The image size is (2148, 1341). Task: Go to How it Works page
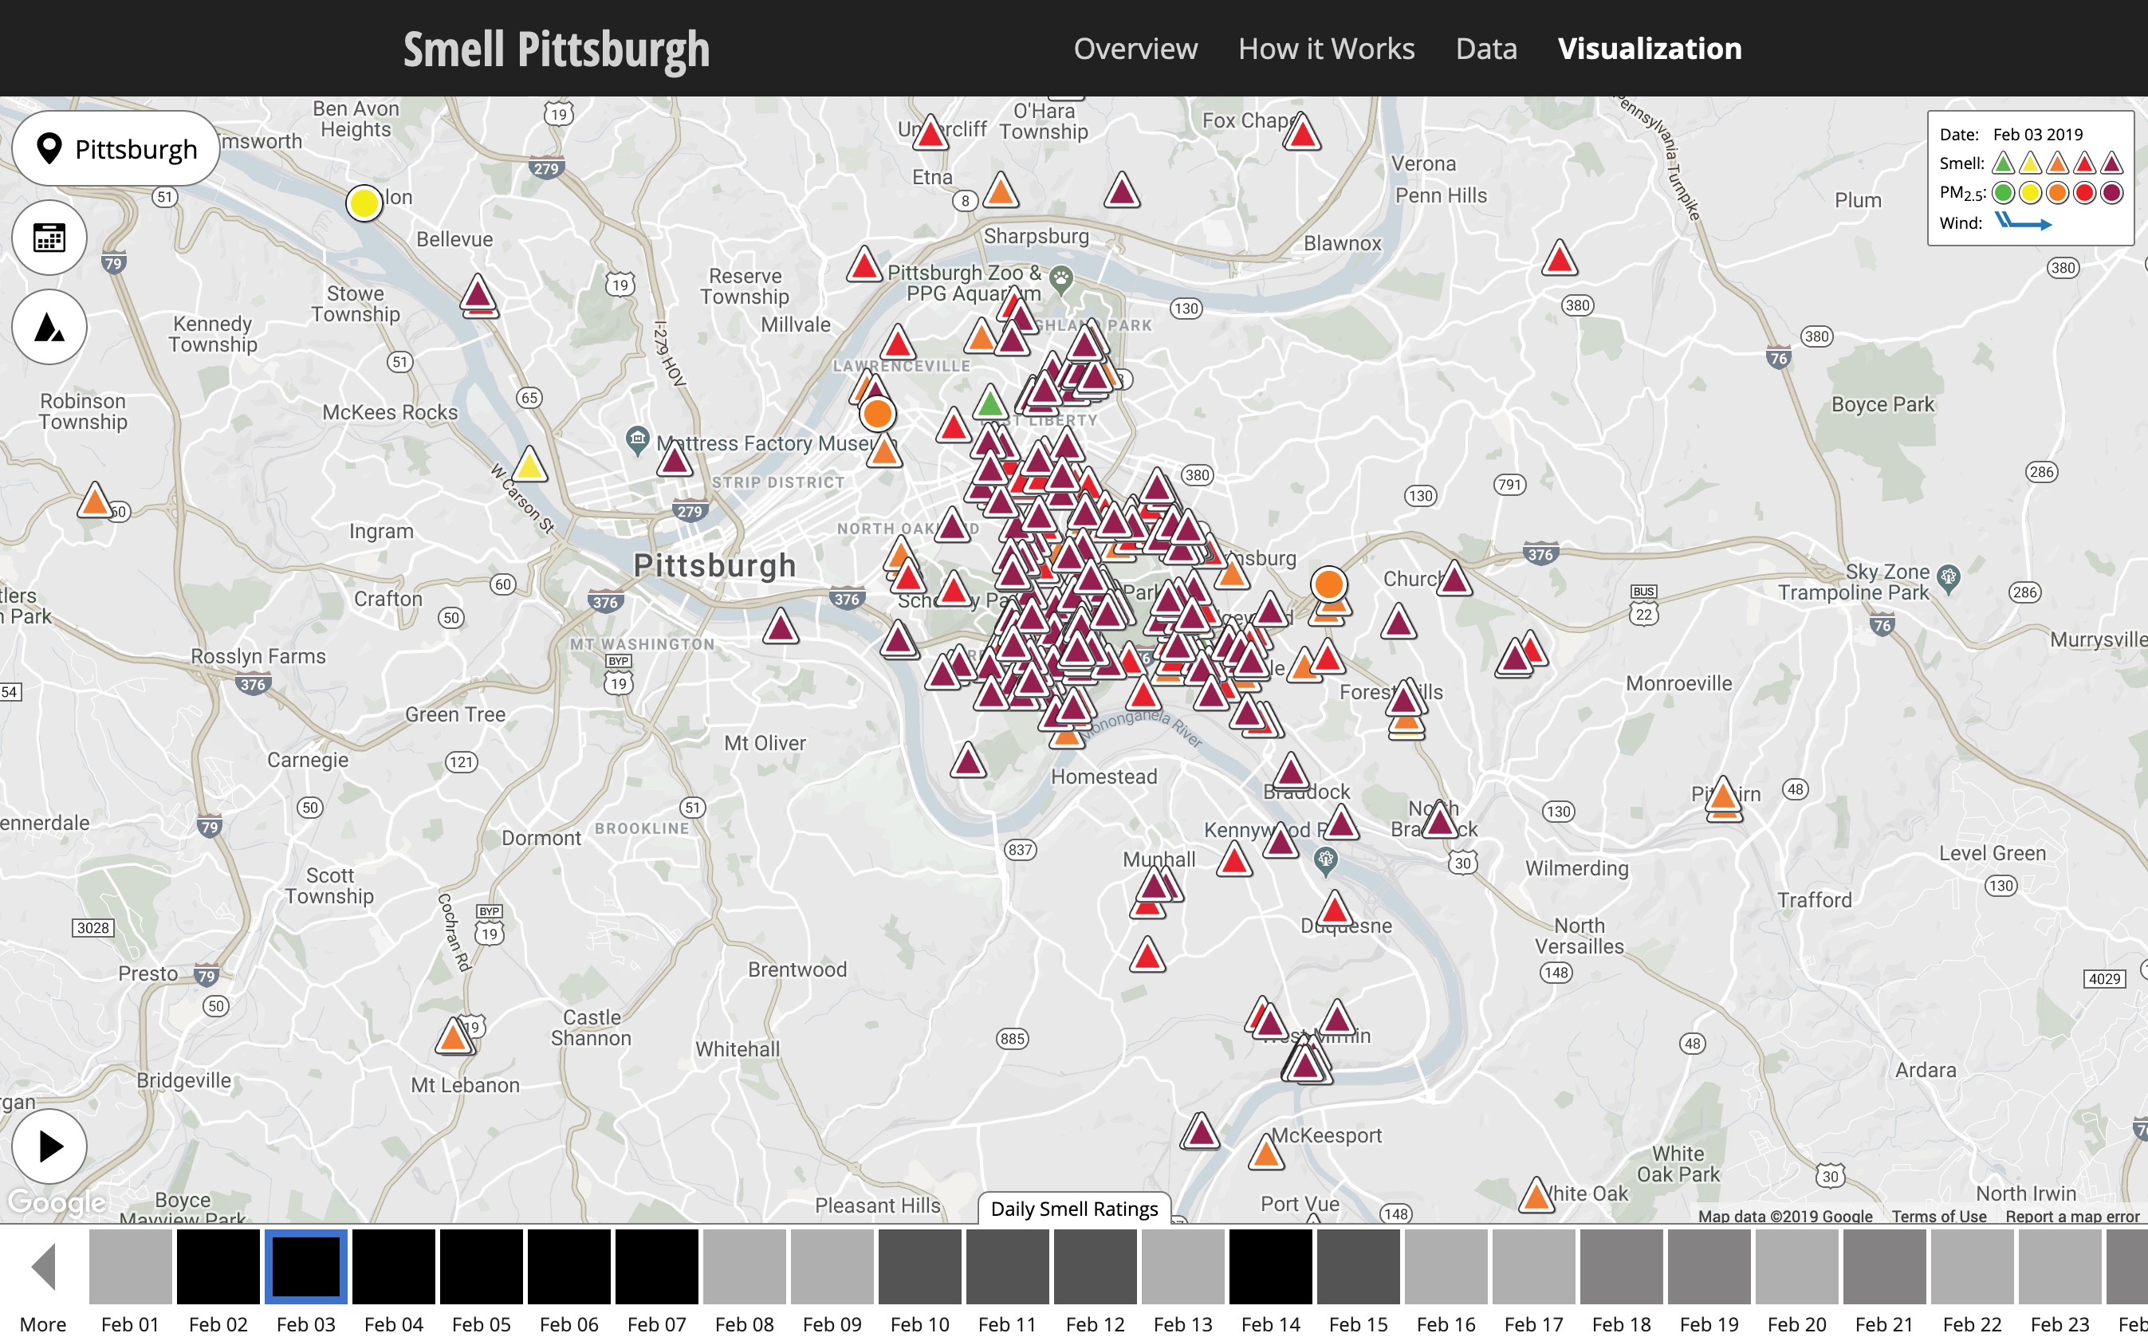(1326, 49)
